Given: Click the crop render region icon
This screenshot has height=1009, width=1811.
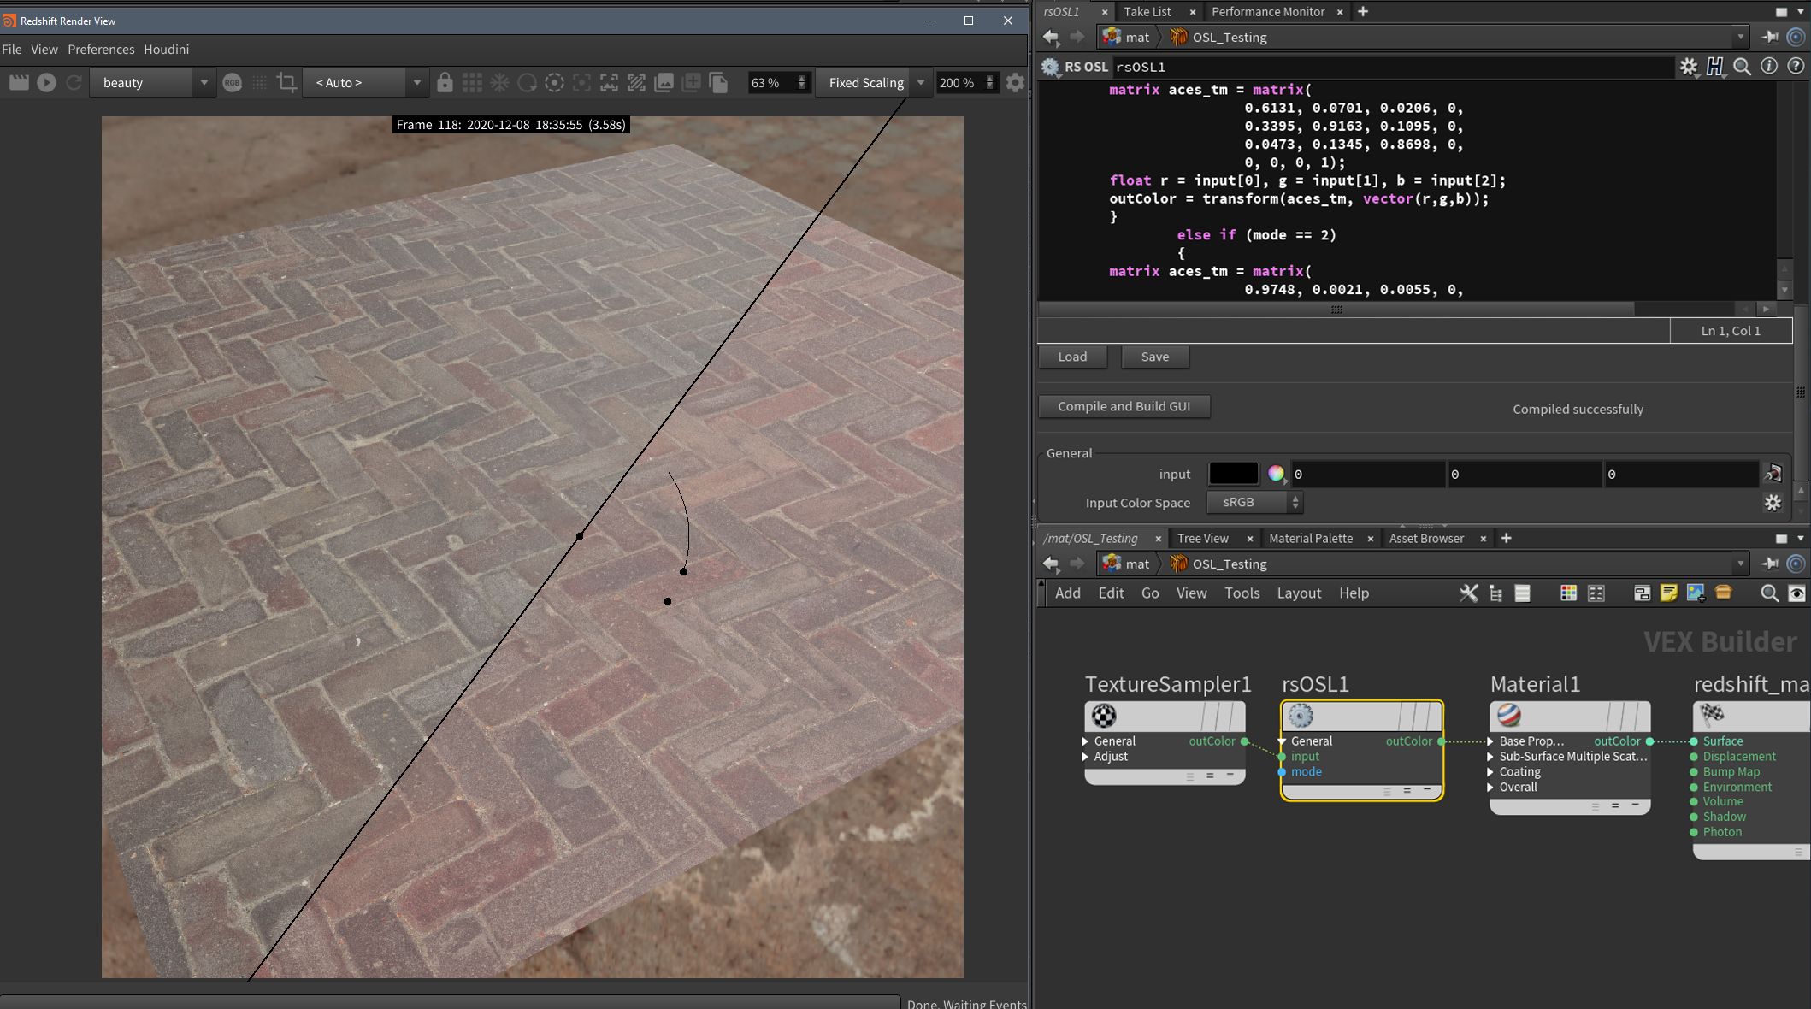Looking at the screenshot, I should coord(287,82).
